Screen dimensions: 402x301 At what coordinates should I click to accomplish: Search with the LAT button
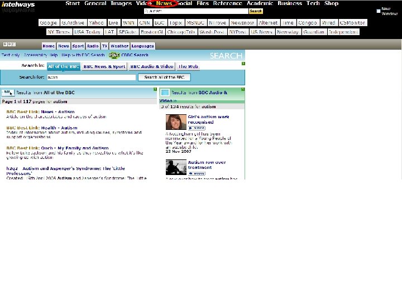pos(109,32)
